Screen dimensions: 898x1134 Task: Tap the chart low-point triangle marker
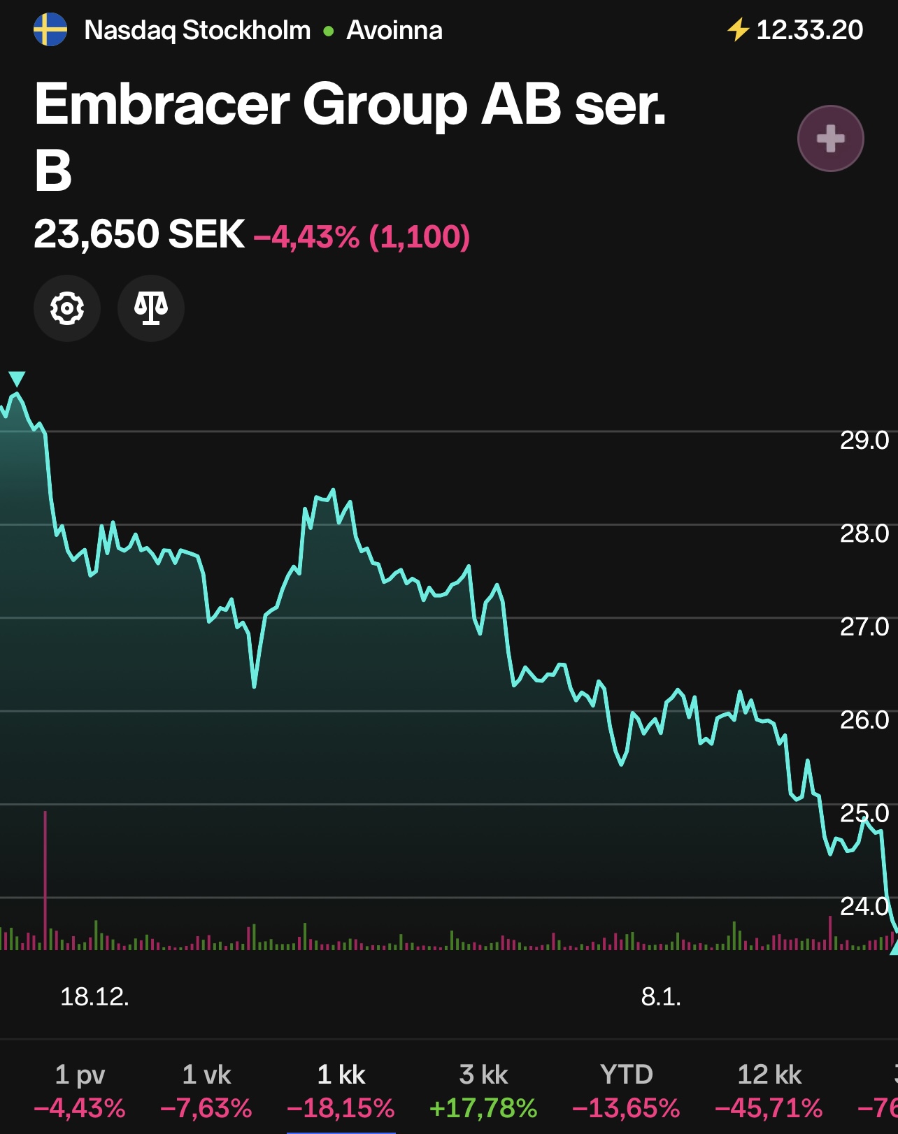pyautogui.click(x=893, y=948)
